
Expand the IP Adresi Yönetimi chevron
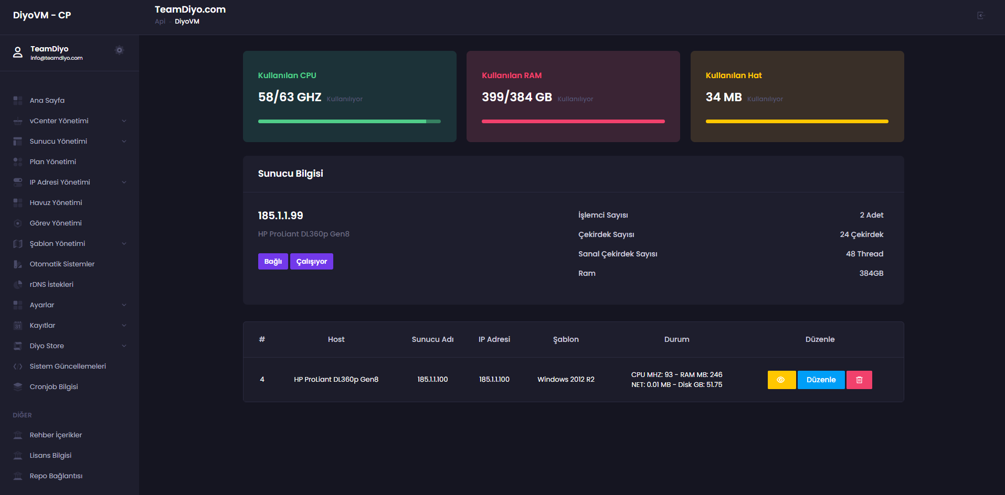pos(124,182)
